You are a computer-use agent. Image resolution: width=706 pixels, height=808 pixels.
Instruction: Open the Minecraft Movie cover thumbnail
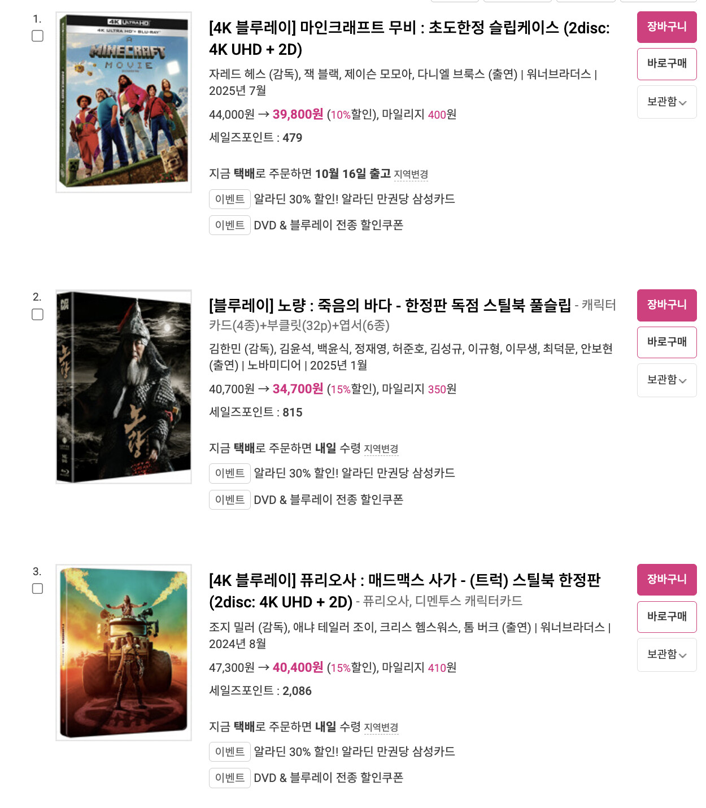(124, 102)
